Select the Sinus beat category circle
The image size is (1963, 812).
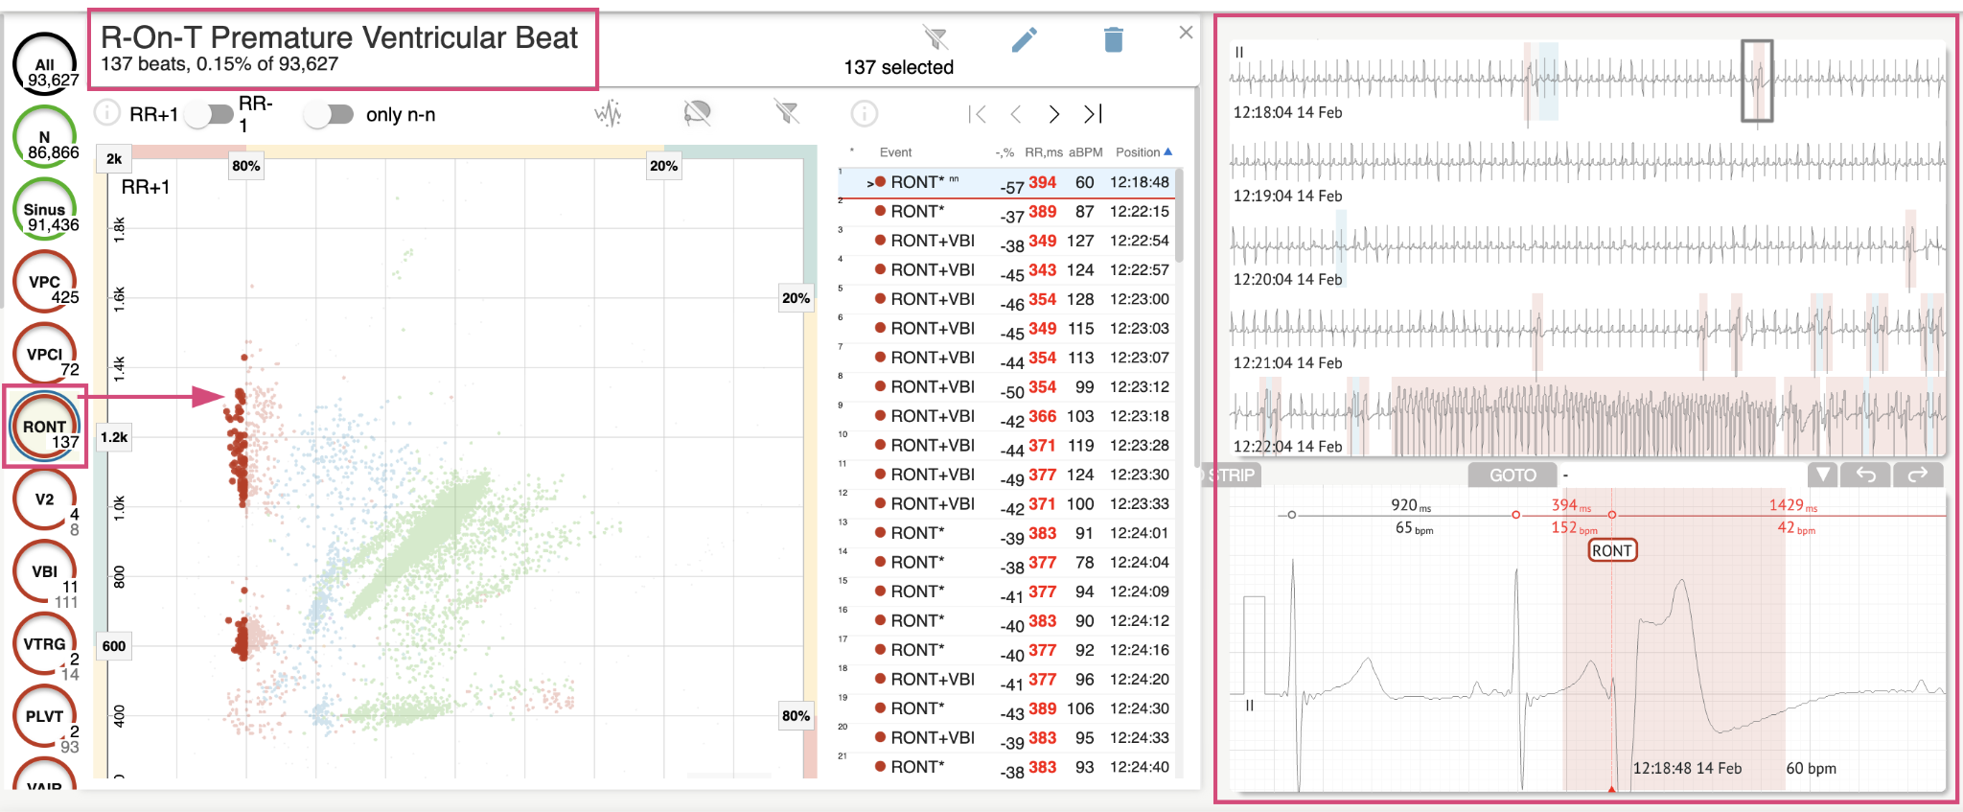coord(44,211)
